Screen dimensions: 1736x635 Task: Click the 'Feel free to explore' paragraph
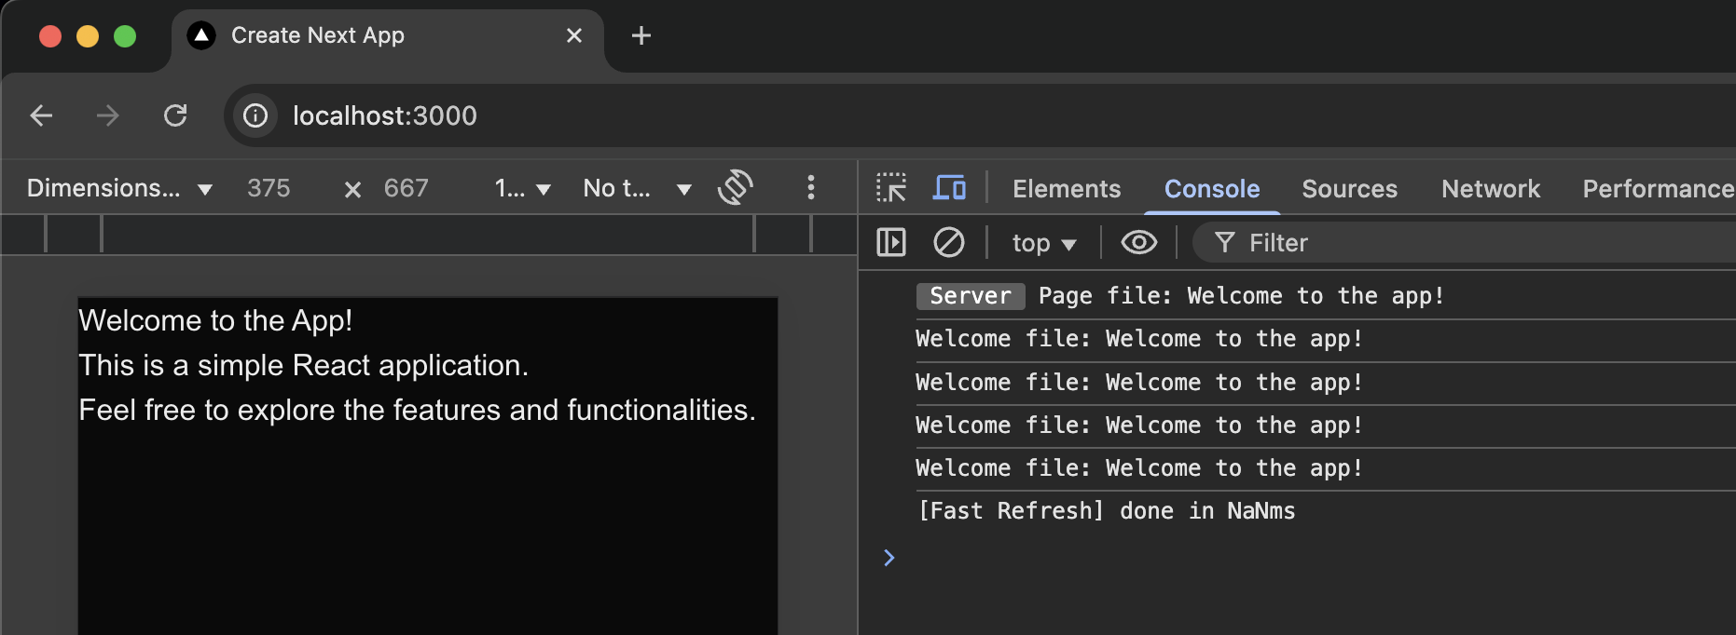418,410
